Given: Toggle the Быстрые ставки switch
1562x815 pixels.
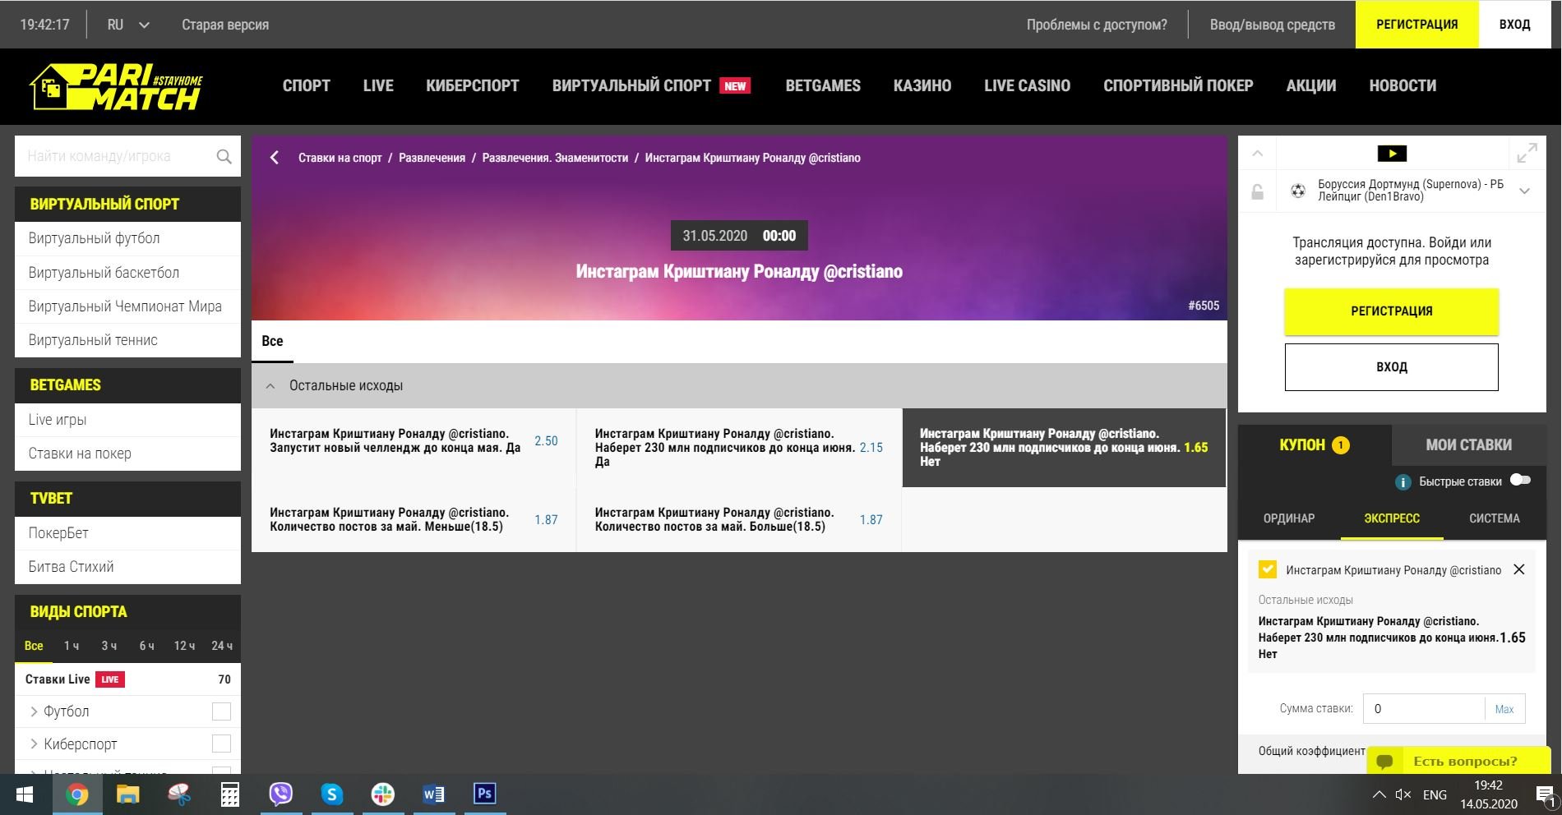Looking at the screenshot, I should point(1520,481).
